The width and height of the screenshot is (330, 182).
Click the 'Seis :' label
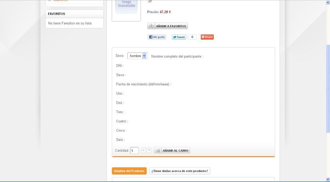point(120,139)
